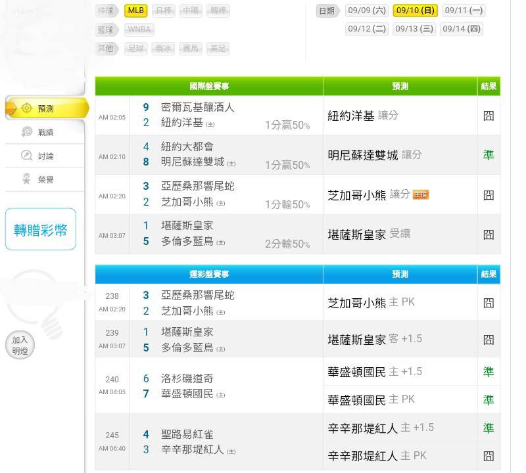Click 亞歷桑那響尾蛇 in the 國際盤 table
This screenshot has height=473, width=526.
[x=197, y=186]
